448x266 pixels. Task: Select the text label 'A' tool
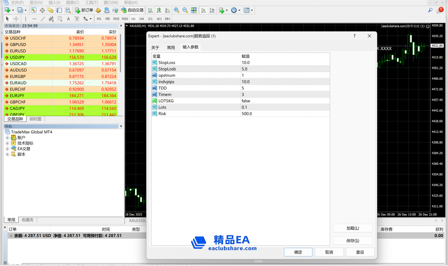tap(68, 19)
